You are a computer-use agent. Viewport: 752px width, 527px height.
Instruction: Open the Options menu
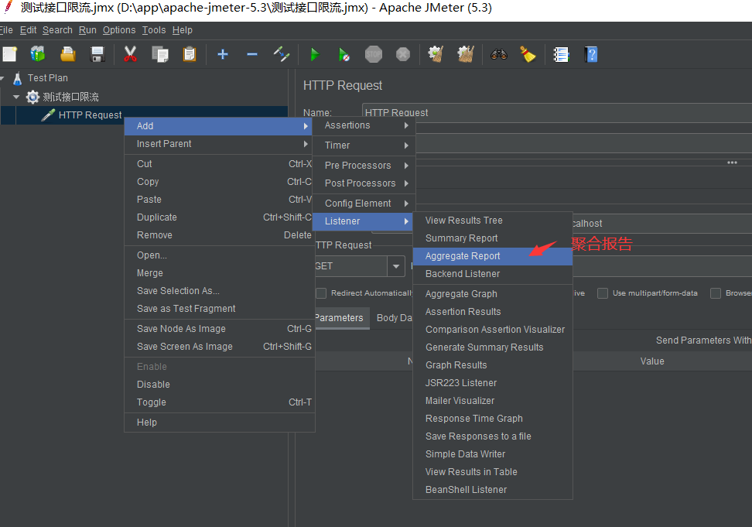coord(119,30)
